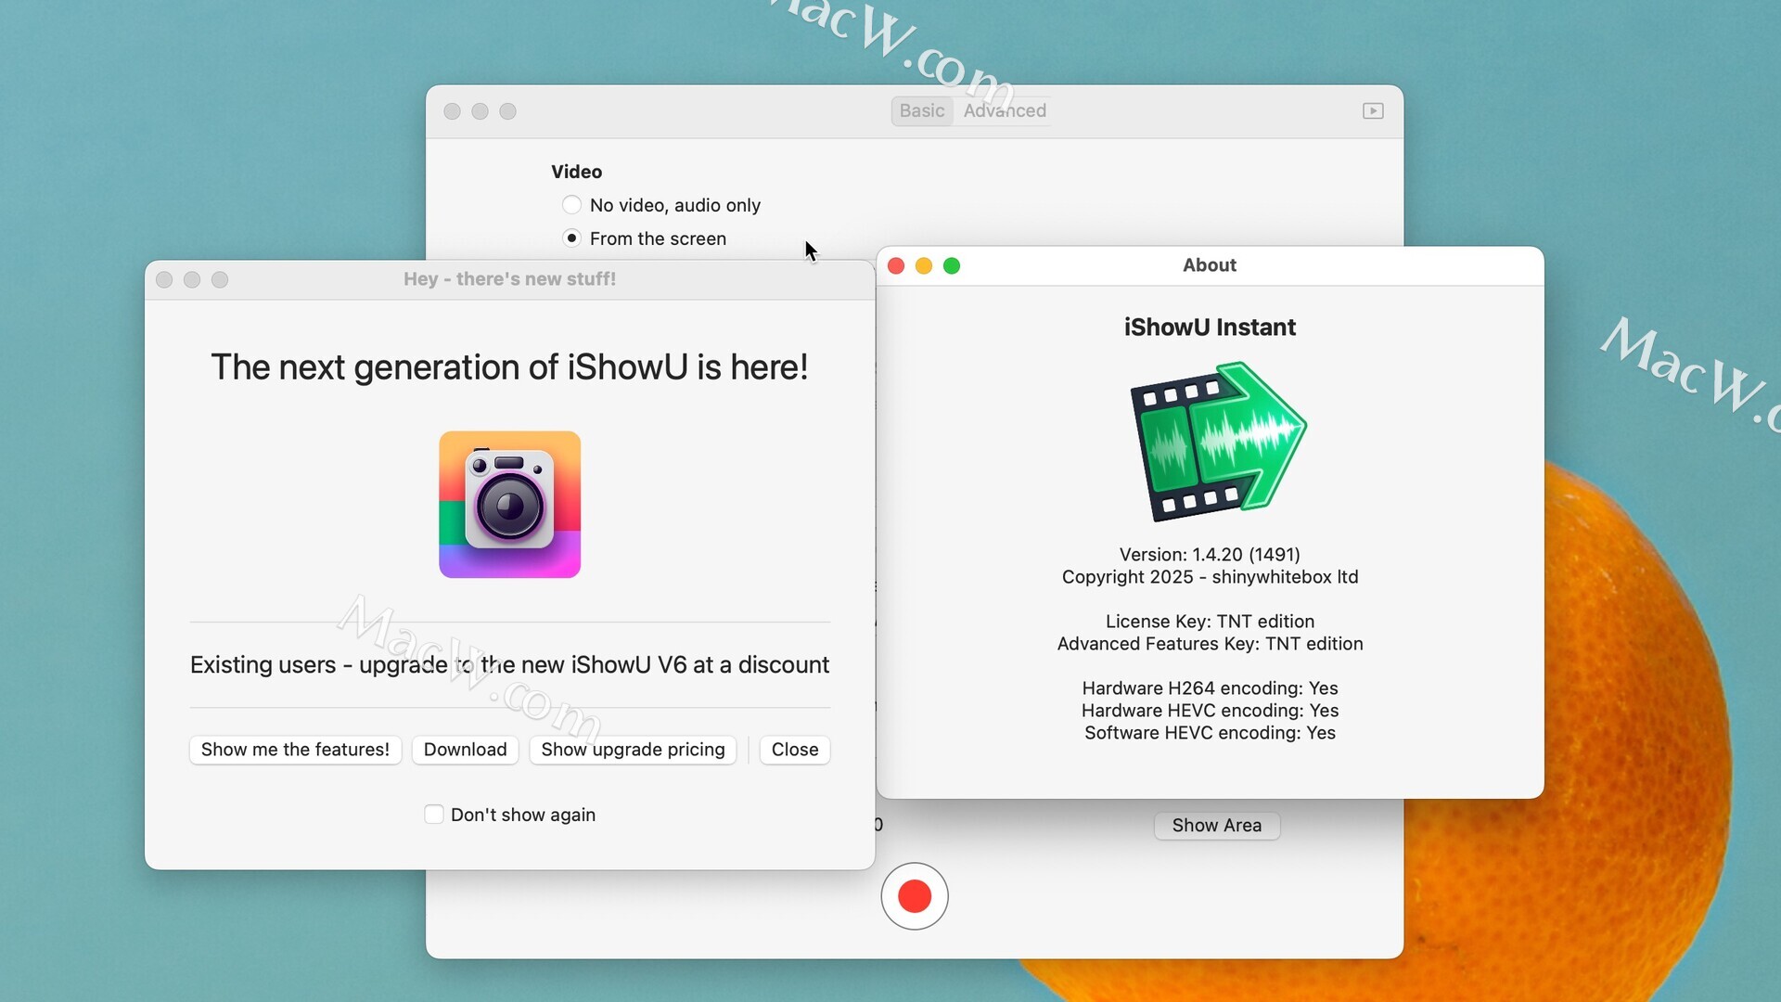Click 'Software HEVC encoding: Yes' text
This screenshot has height=1002, width=1781.
click(x=1210, y=733)
